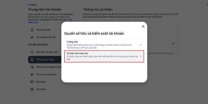This screenshot has height=104, width=208.
Task: Select Vô hiệu hóa hoặc xóa option
Action: coord(104,56)
